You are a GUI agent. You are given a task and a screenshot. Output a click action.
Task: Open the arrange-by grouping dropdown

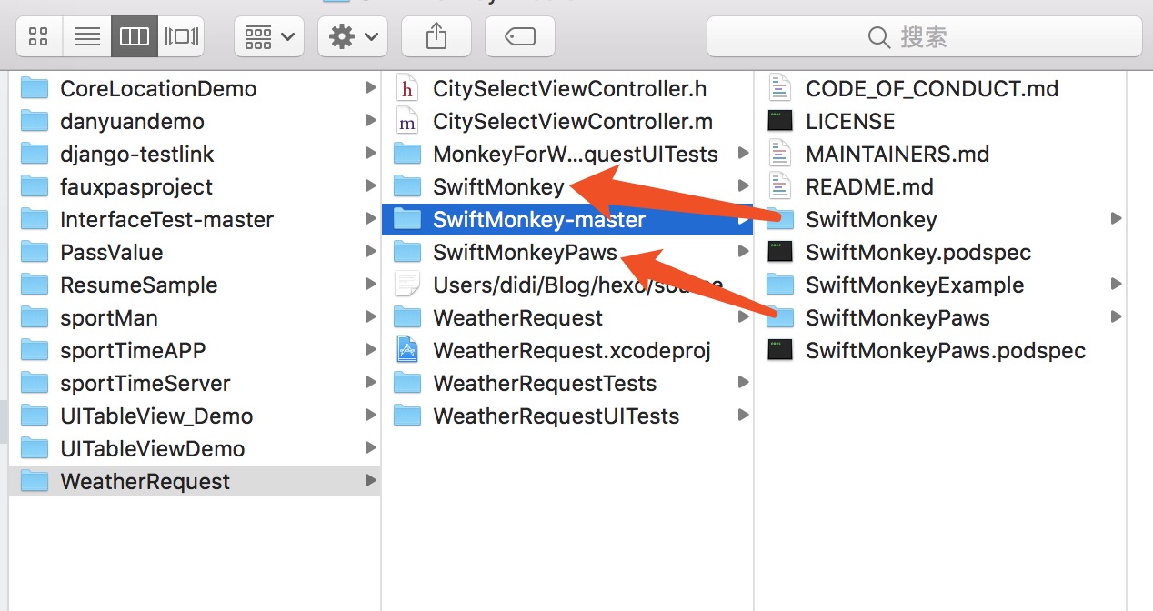pos(268,36)
